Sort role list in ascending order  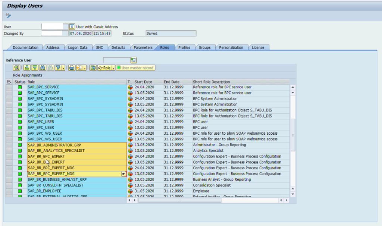[x=27, y=68]
